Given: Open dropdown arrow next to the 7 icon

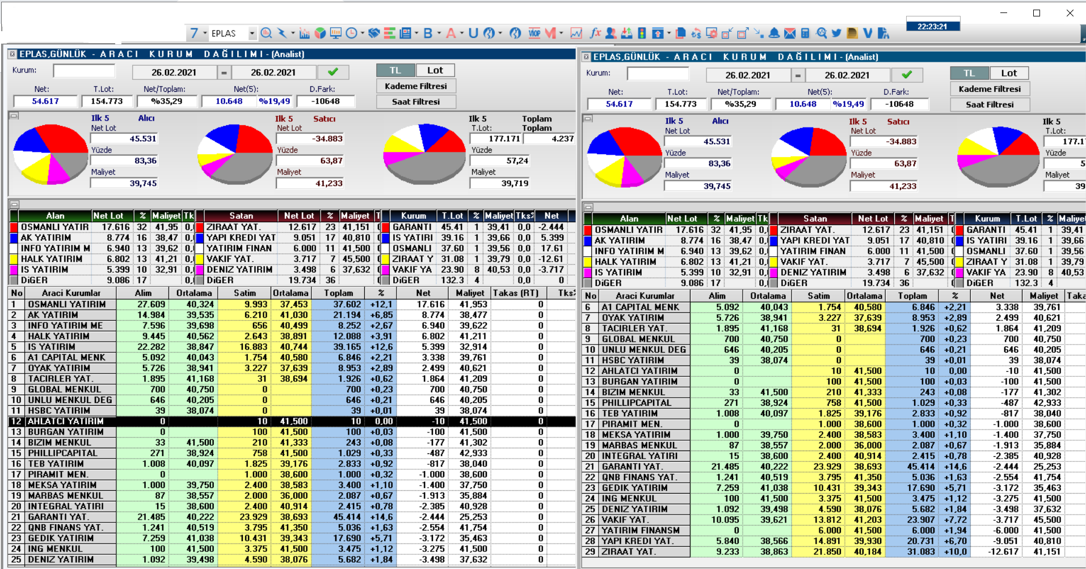Looking at the screenshot, I should 205,33.
